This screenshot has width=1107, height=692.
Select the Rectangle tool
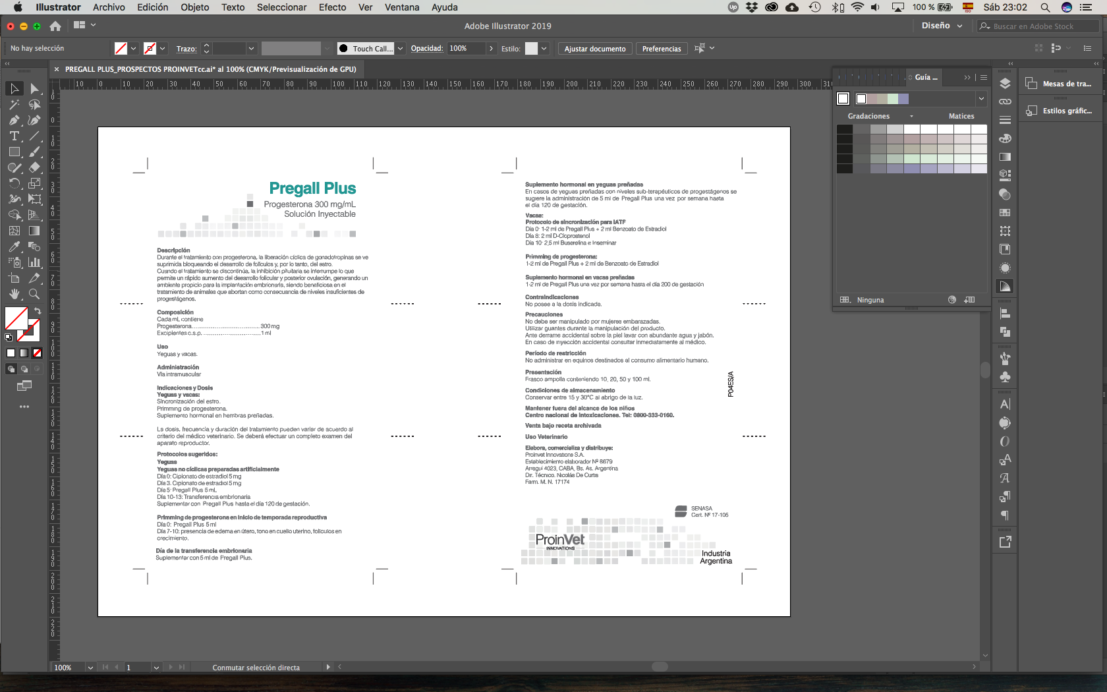pos(14,152)
